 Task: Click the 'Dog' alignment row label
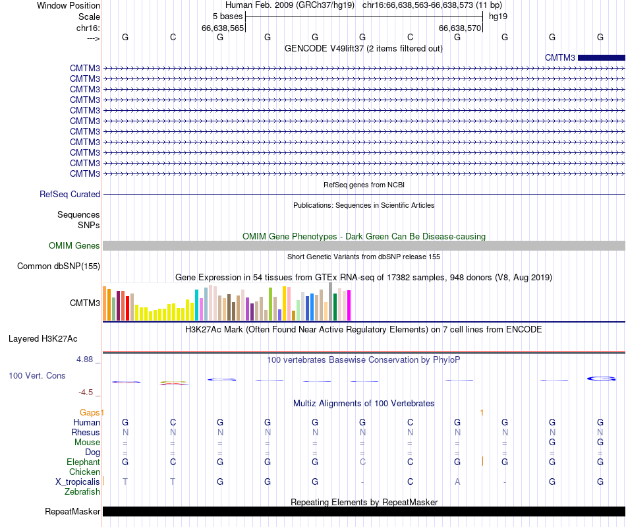(92, 452)
